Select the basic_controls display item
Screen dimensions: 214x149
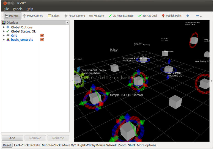pos(22,40)
